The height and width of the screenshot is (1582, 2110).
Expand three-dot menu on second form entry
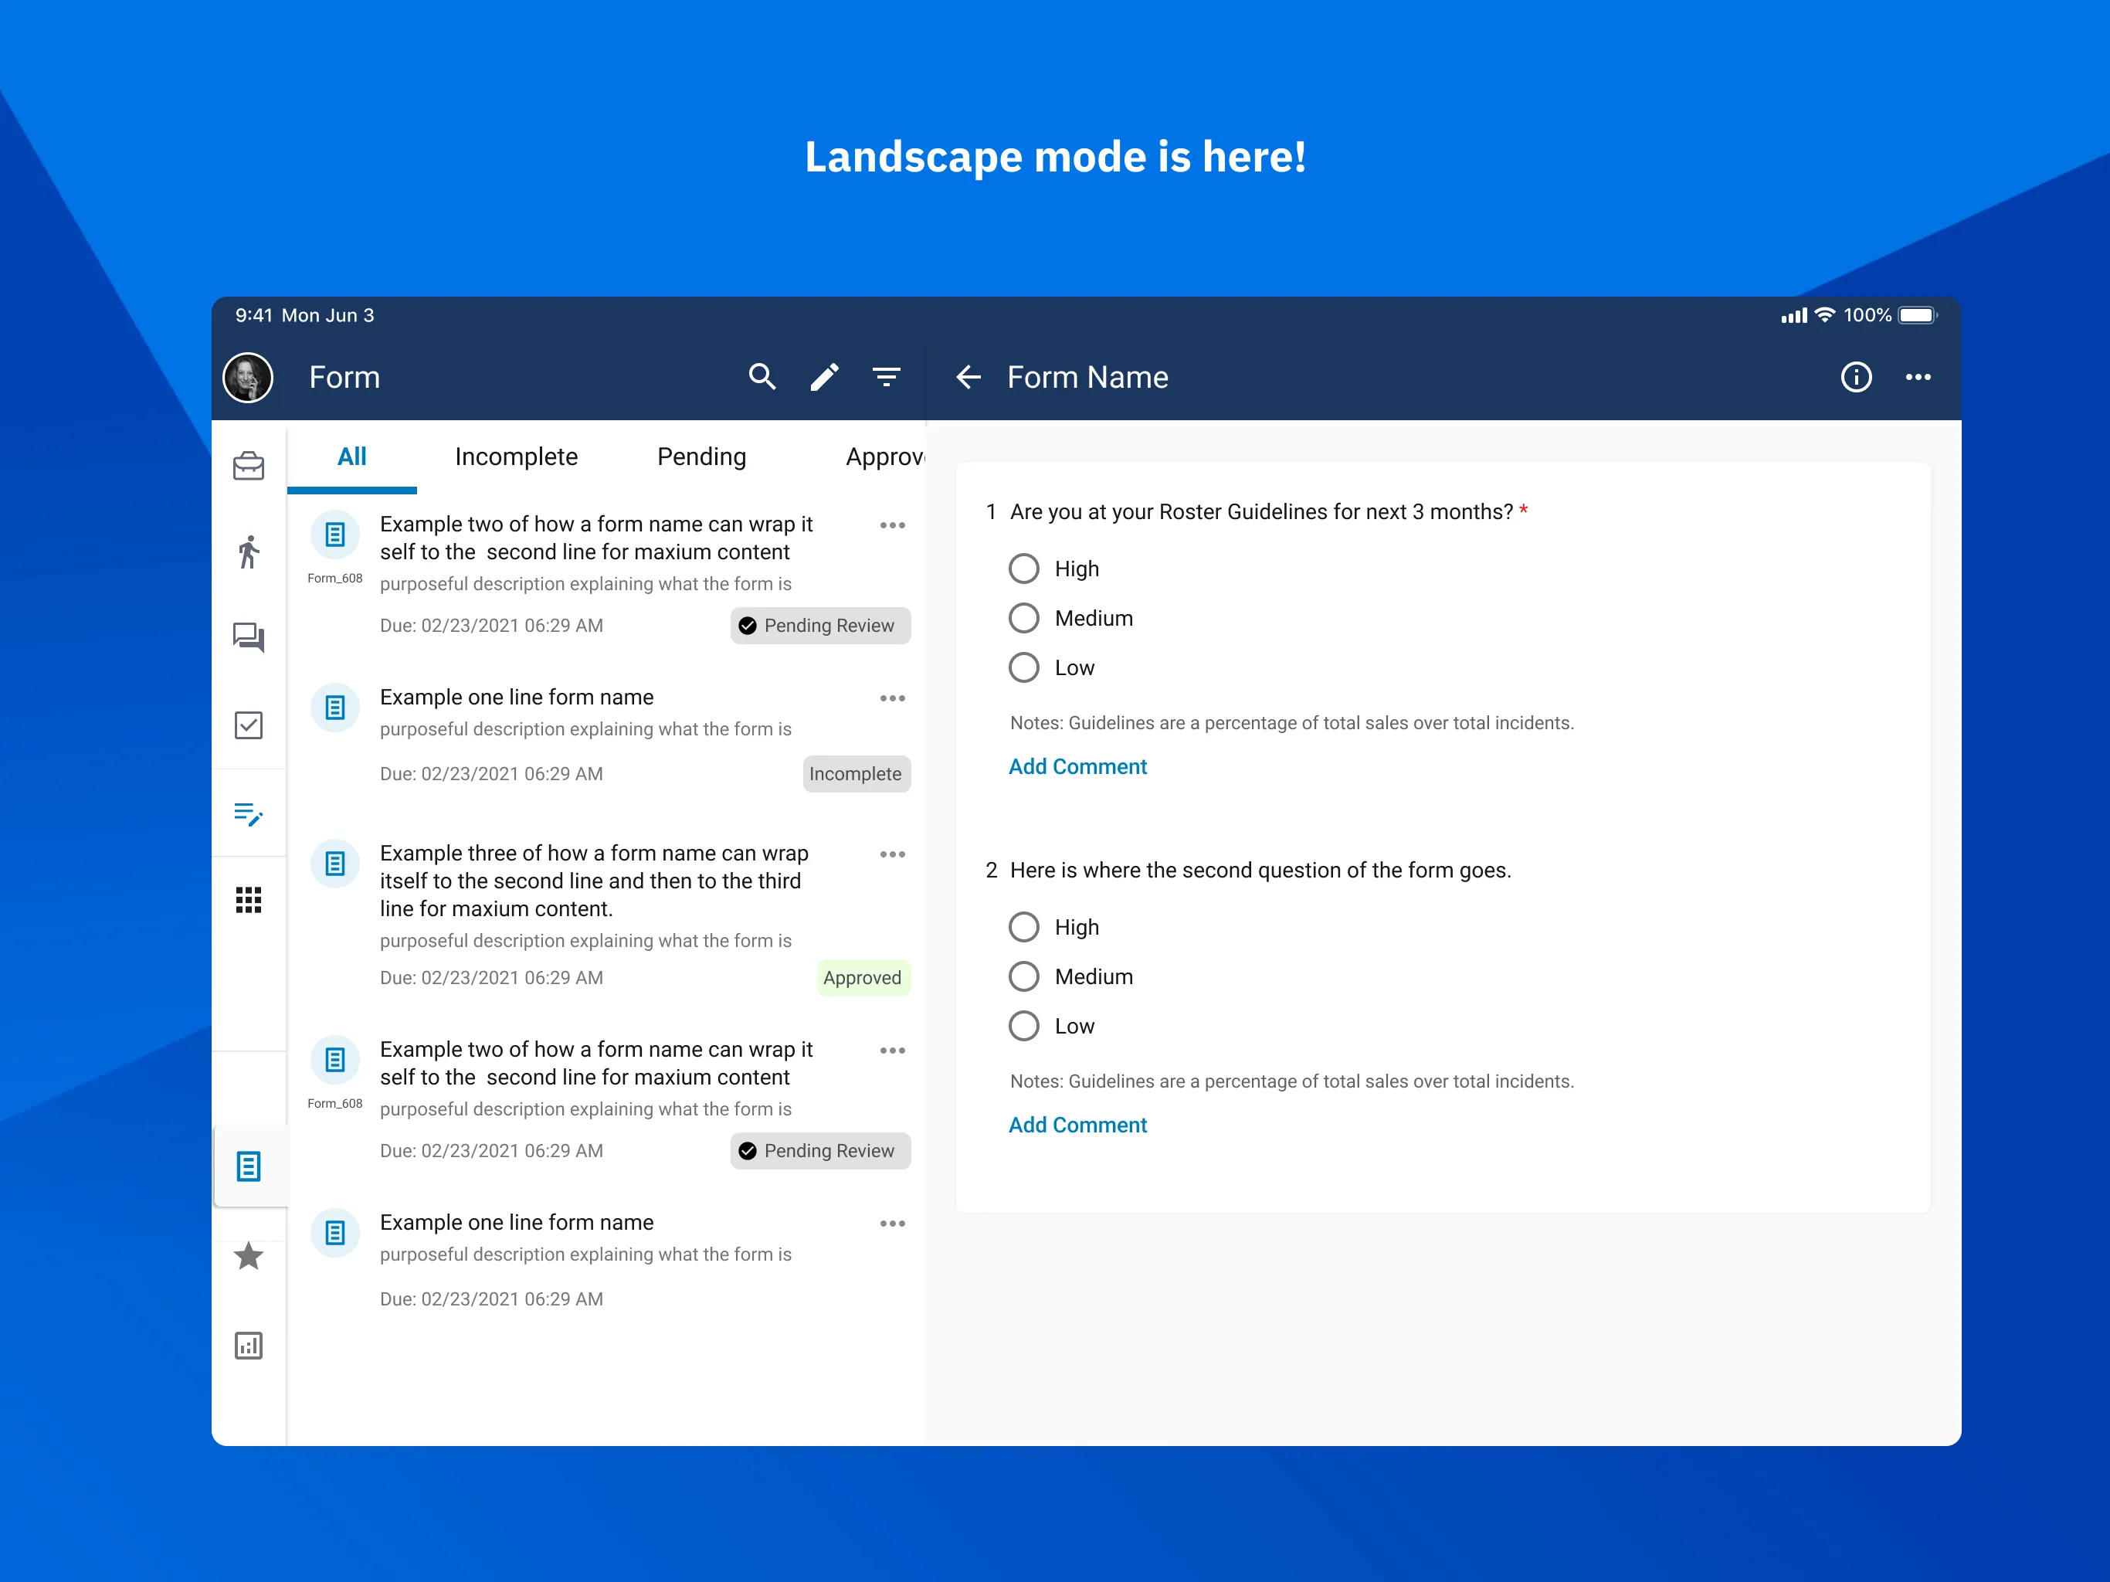tap(890, 698)
